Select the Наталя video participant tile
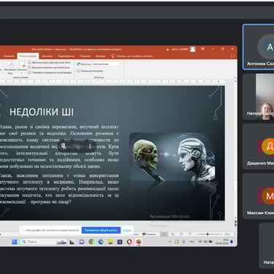This screenshot has width=274, height=274. pos(259,97)
